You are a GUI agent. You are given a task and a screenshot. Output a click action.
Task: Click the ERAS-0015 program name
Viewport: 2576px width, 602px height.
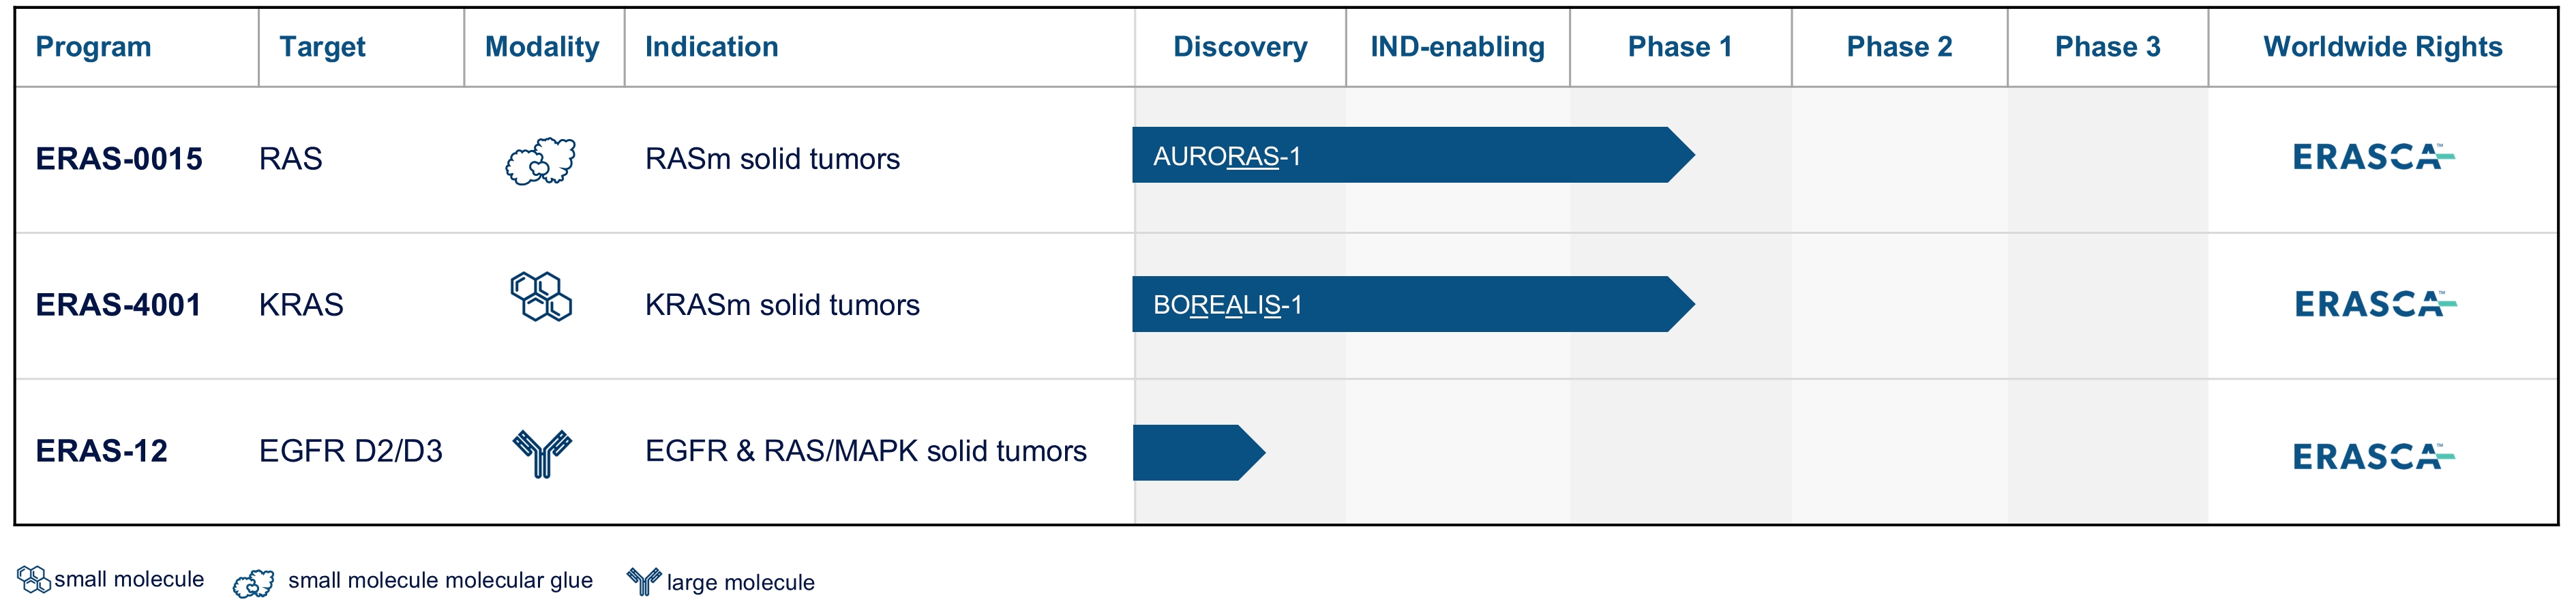coord(119,159)
